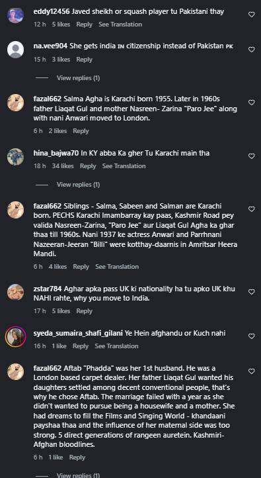
Task: Like syeda_sumaira_shafi_gilani's comment
Action: tap(251, 336)
